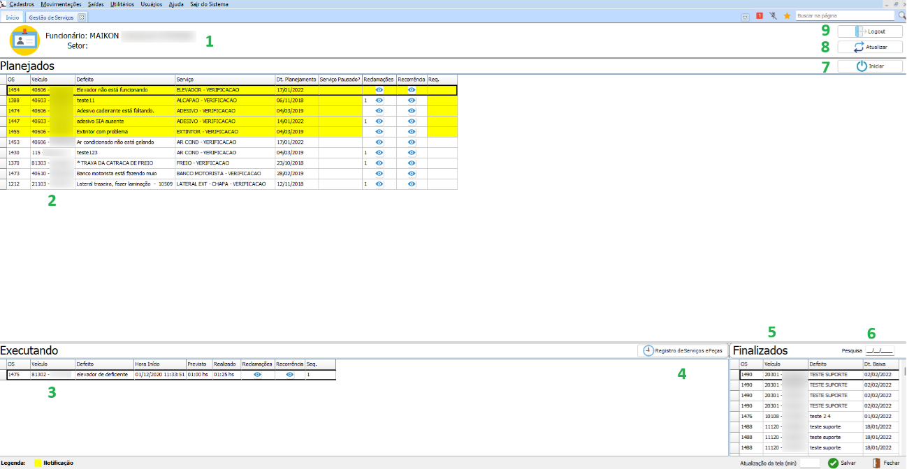Viewport: 907px width, 469px height.
Task: Click the yellow Notificação legend swatch
Action: tap(38, 463)
